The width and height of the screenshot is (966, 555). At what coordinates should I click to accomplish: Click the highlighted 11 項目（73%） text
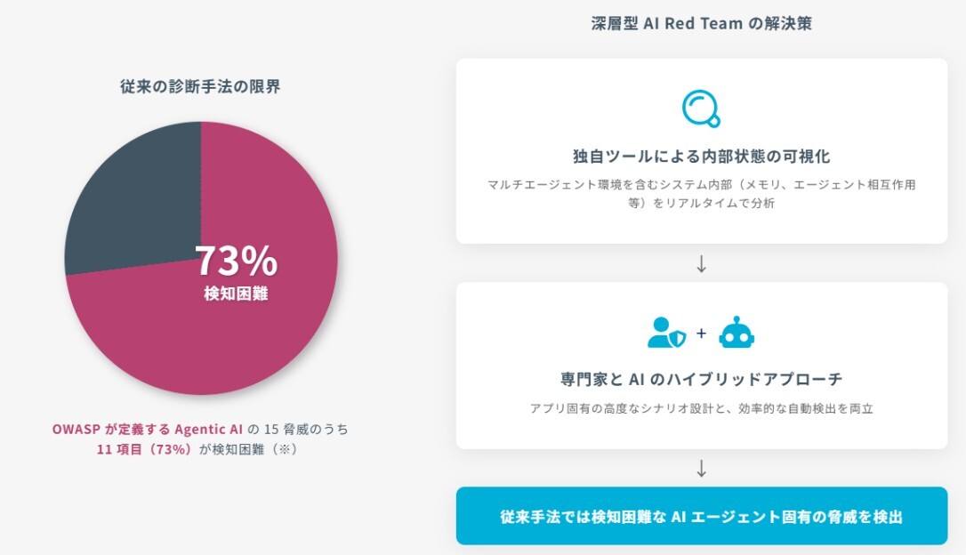(x=145, y=449)
